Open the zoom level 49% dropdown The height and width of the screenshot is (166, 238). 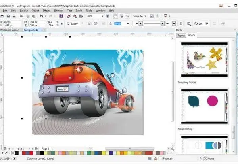pyautogui.click(x=102, y=16)
